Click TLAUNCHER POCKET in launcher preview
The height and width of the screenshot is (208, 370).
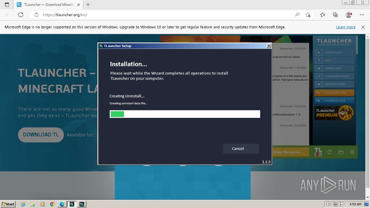(x=334, y=76)
